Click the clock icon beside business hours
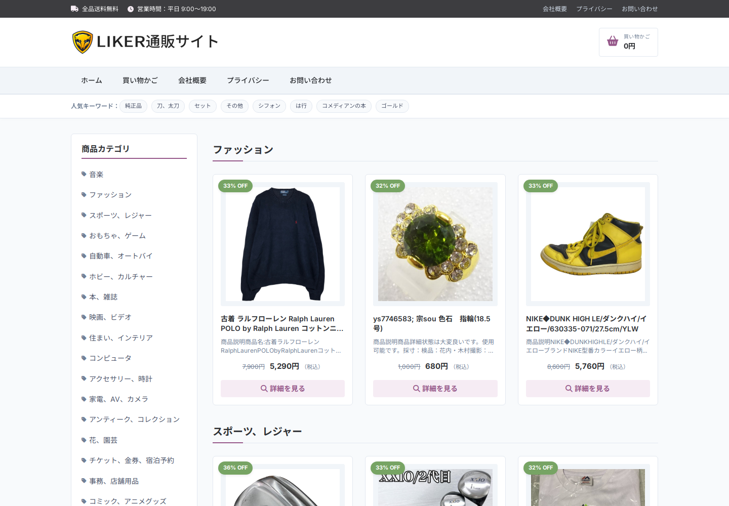Viewport: 729px width, 506px height. 131,9
